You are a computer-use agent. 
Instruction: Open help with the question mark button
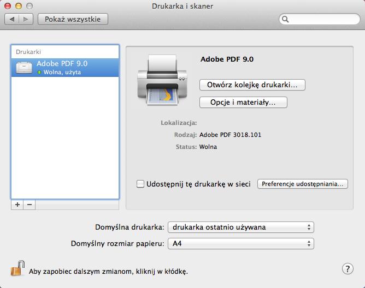coord(348,269)
